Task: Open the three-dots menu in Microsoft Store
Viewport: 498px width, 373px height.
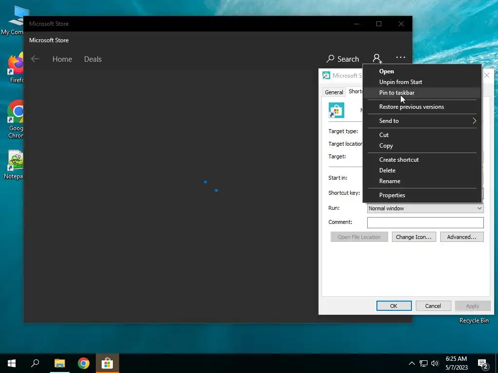Action: click(x=401, y=57)
